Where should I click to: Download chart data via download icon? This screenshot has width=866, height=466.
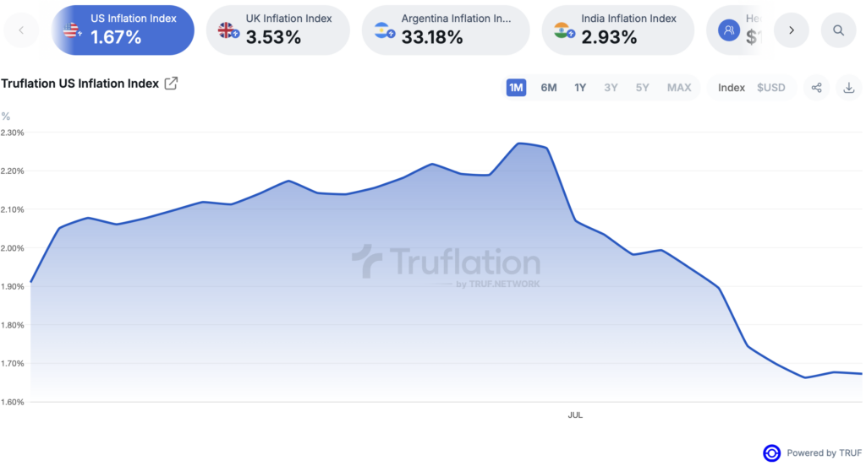849,88
